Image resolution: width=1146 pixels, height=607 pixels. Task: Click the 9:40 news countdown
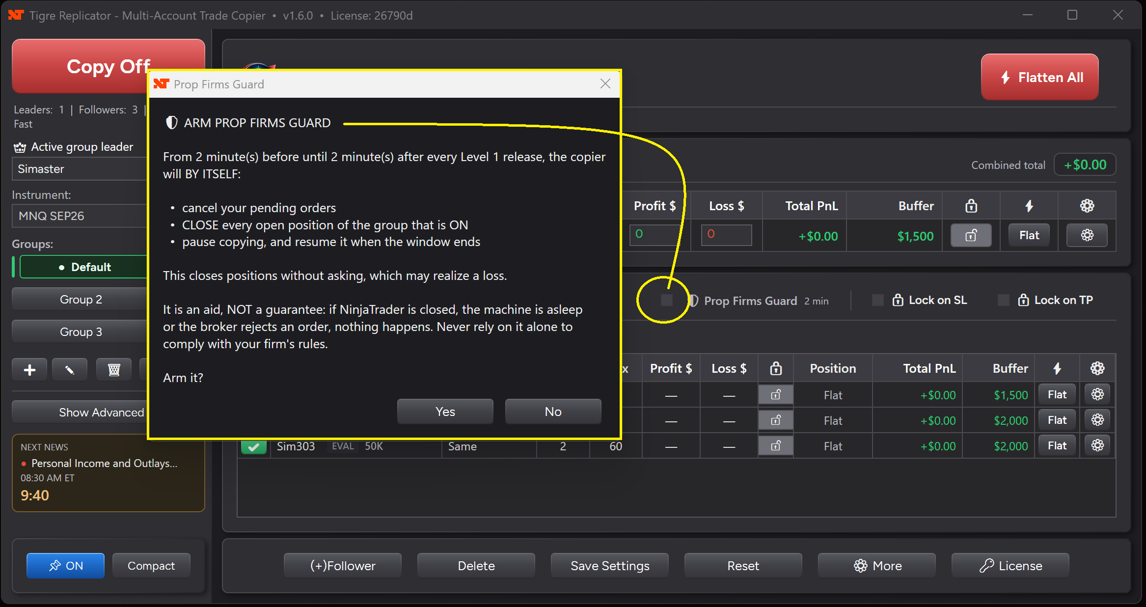click(35, 495)
